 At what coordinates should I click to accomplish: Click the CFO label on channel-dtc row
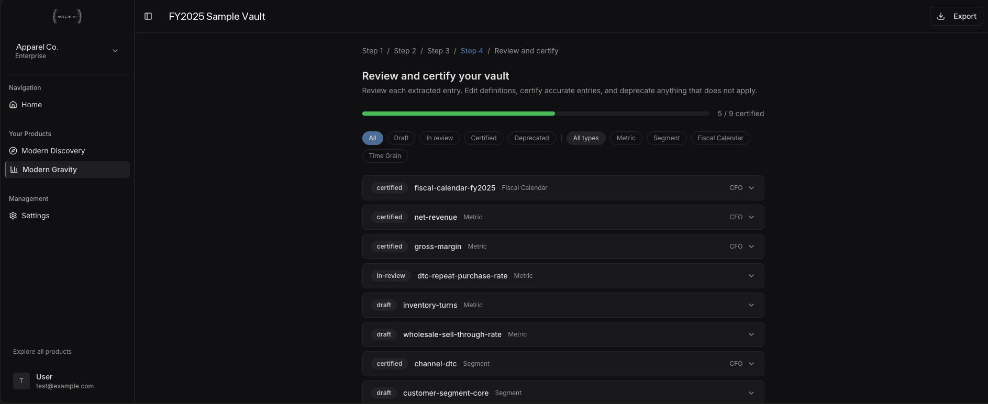click(x=736, y=364)
